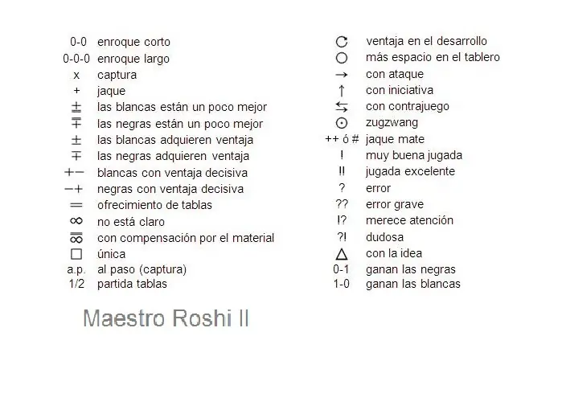Select the compensation for material symbol
Screen dimensions: 566x414
pos(76,238)
